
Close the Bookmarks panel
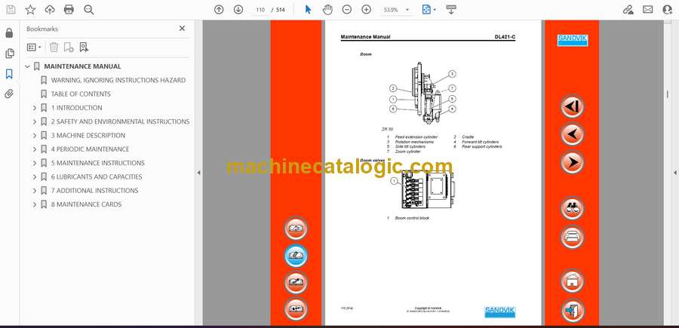coord(182,29)
